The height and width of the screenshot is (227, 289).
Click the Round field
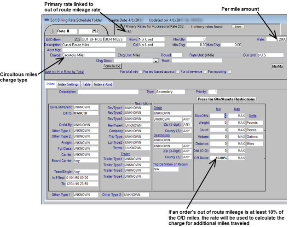click(177, 55)
